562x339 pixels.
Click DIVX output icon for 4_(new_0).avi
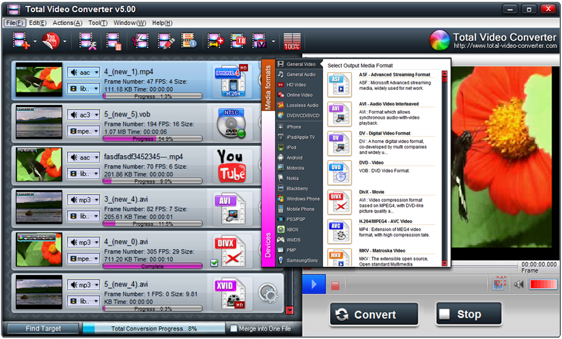click(230, 251)
